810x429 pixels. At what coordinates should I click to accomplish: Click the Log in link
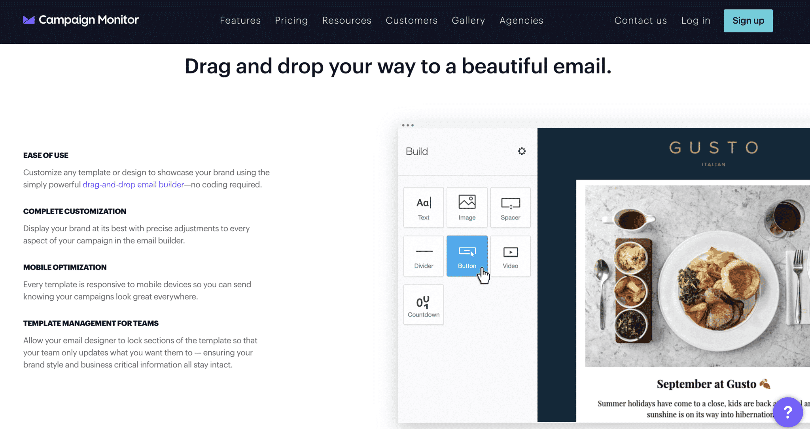(696, 21)
